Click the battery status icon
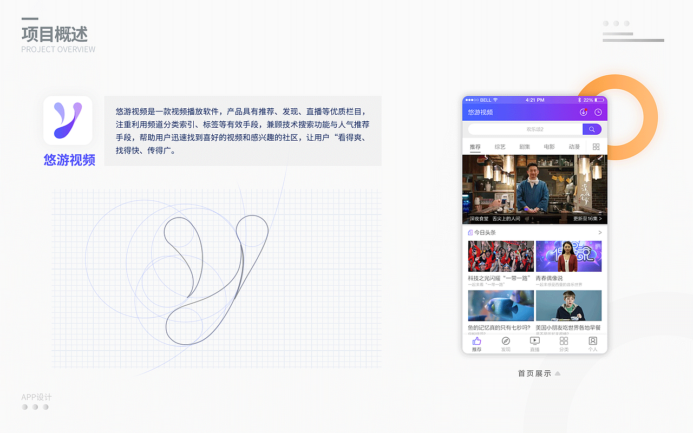 point(599,100)
